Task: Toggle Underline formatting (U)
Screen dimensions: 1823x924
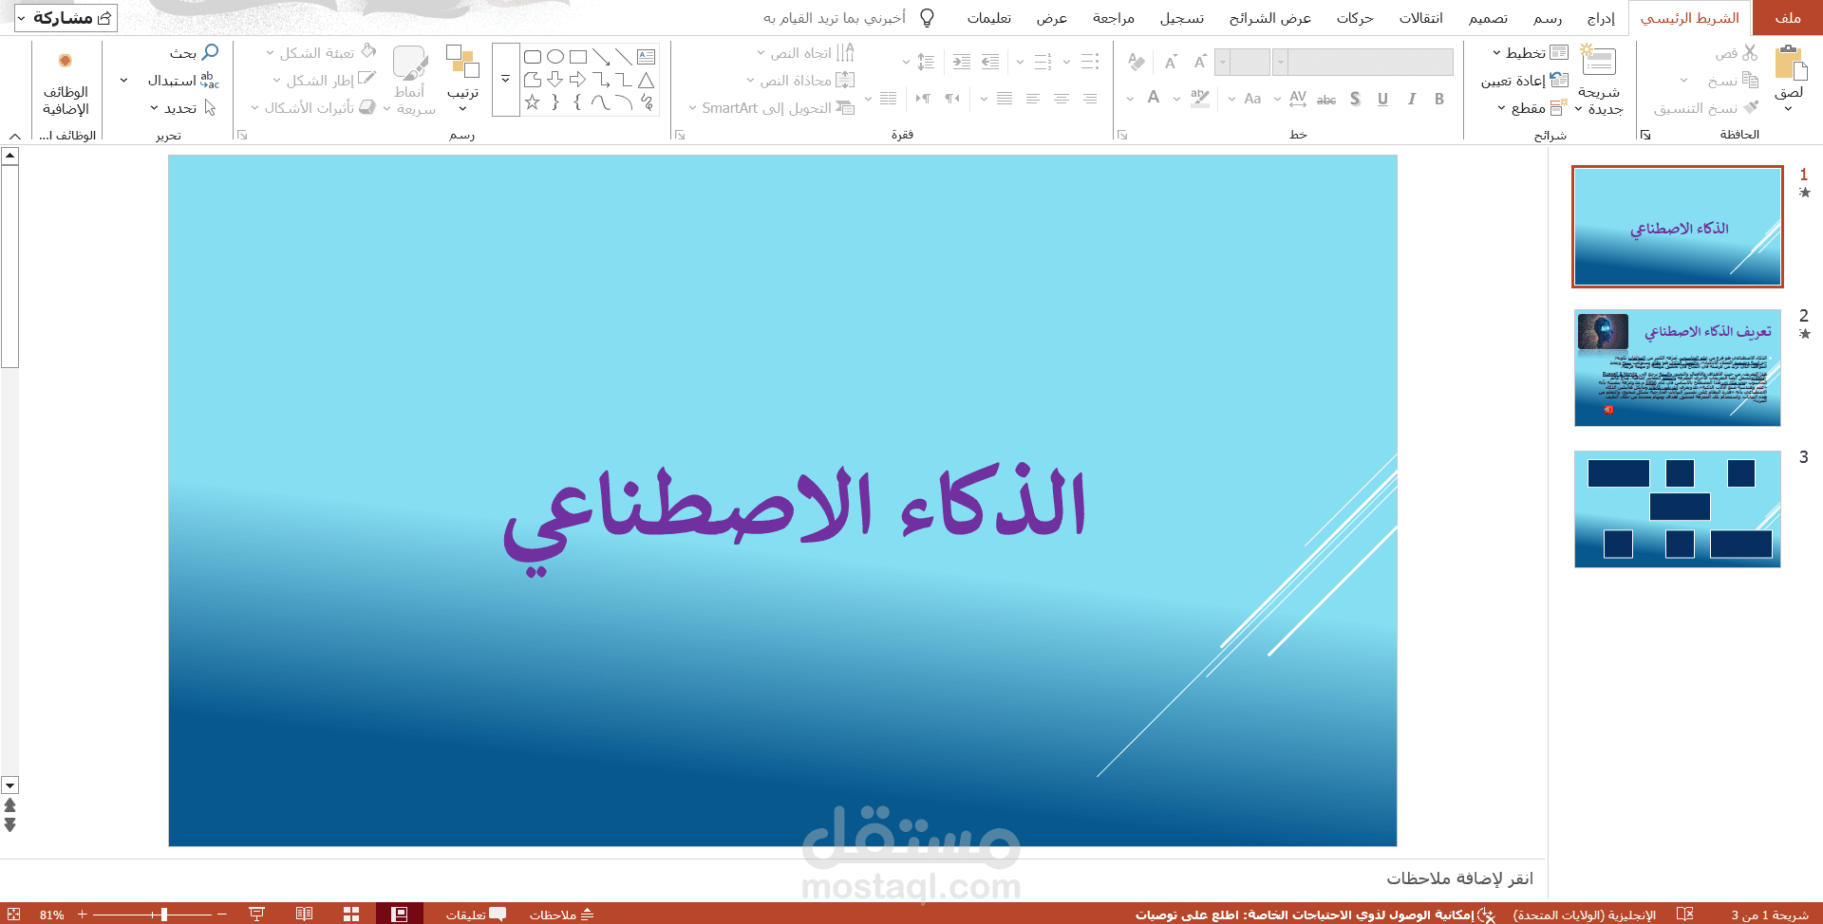Action: point(1382,99)
